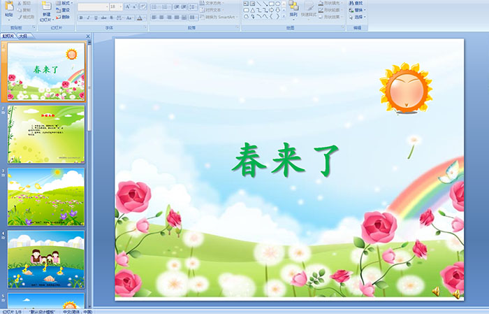489x314 pixels.
Task: Open the font size dropdown showing 18
Action: click(116, 6)
